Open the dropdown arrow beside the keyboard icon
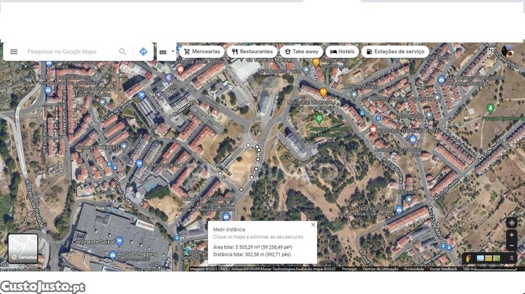Screen dimensions: 525x294 172,52
